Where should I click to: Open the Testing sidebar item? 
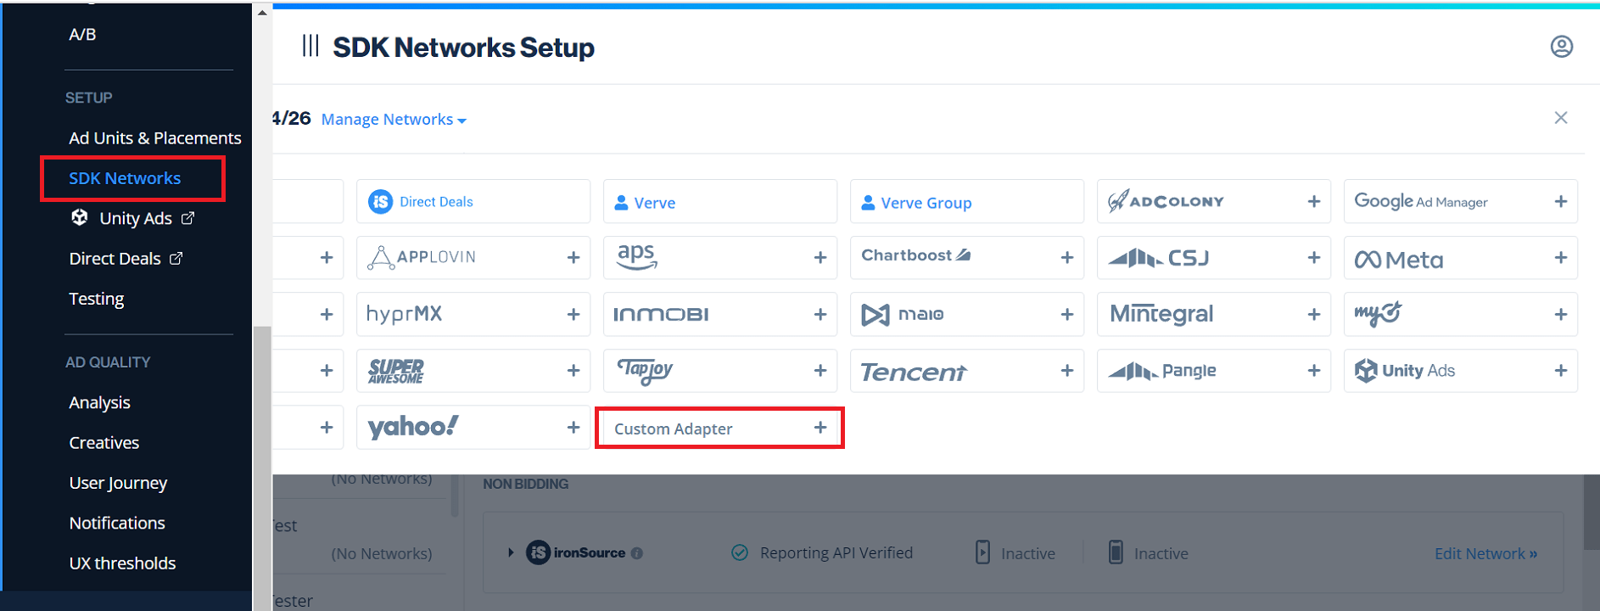pos(97,299)
